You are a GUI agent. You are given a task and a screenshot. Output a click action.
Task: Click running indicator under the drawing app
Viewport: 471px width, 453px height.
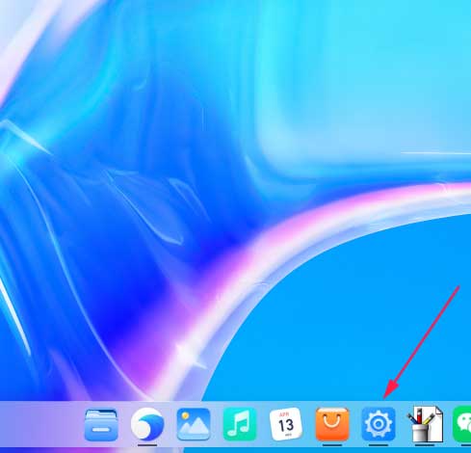click(x=425, y=445)
